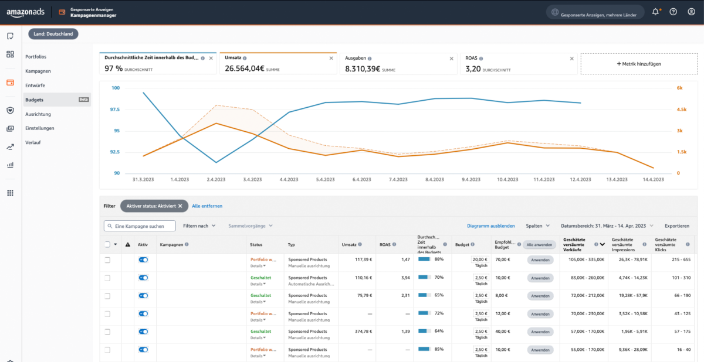Remove the Durchschnittliche Zeit metric card
The height and width of the screenshot is (362, 704).
[x=211, y=58]
